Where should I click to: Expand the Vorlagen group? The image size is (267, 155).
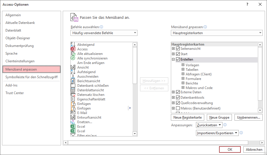pos(183,65)
